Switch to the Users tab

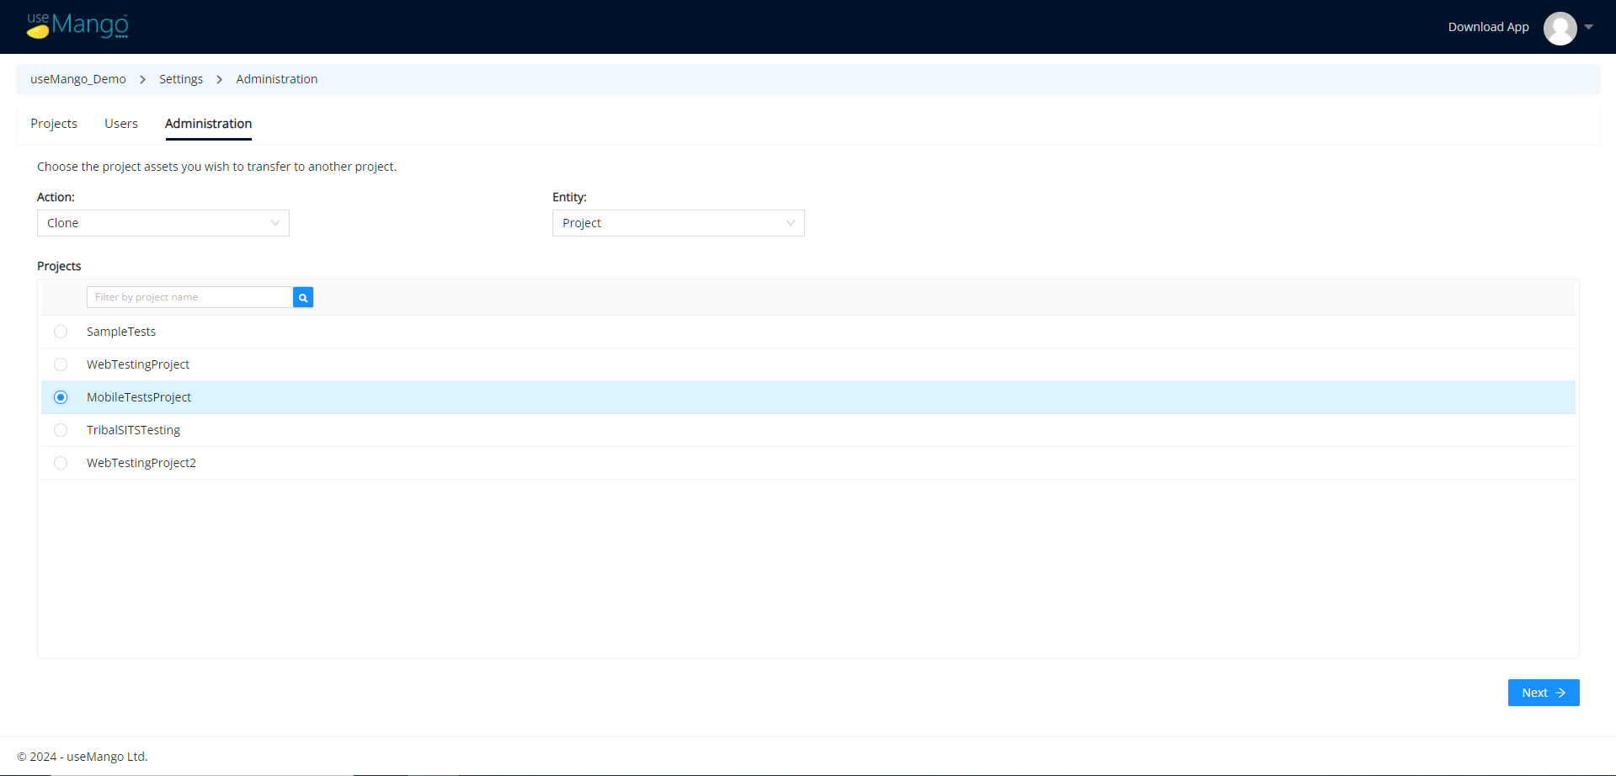pyautogui.click(x=121, y=124)
